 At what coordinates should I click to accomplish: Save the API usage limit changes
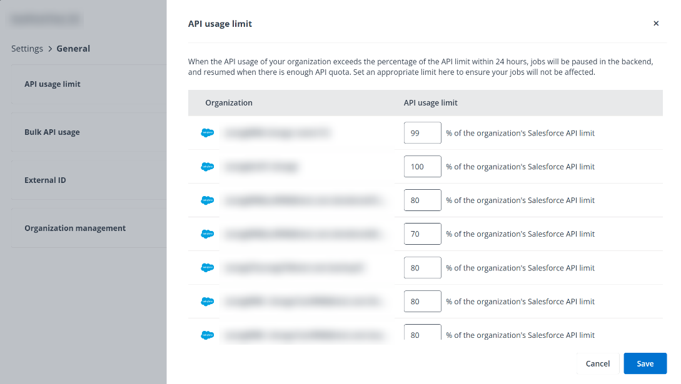(x=645, y=363)
